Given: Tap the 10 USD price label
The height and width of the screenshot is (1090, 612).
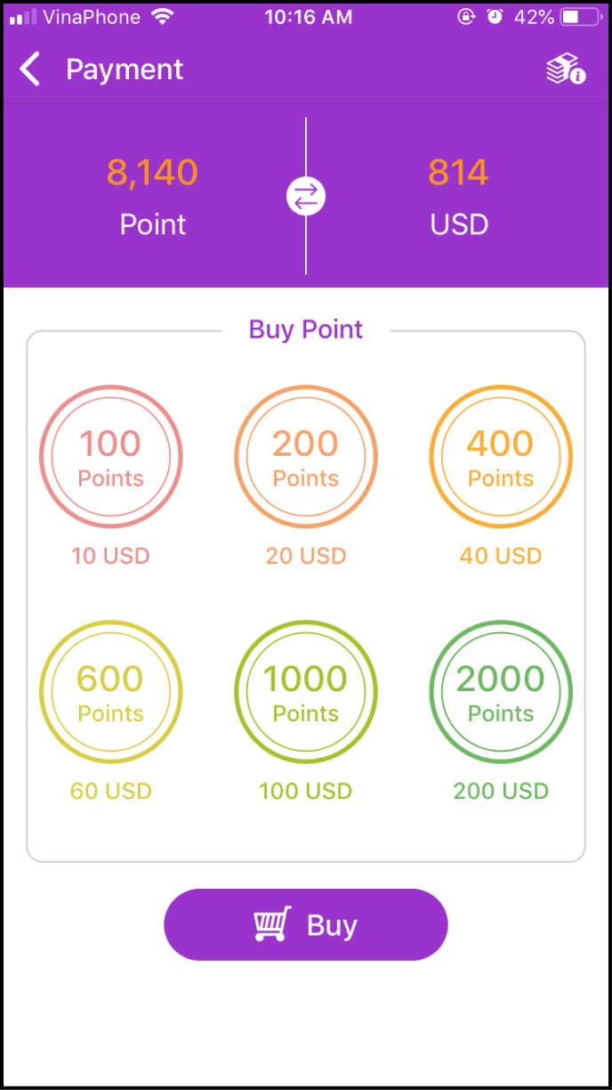Looking at the screenshot, I should coord(111,556).
